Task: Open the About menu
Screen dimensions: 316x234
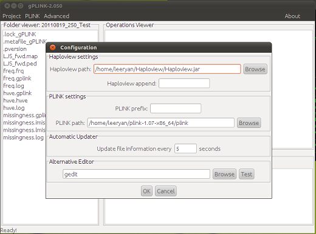Action: coord(292,16)
